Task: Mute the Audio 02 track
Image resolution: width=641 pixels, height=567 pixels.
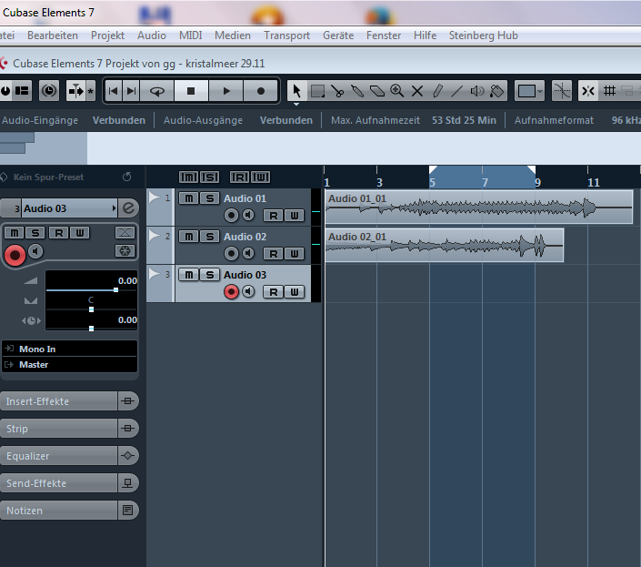Action: [x=189, y=237]
